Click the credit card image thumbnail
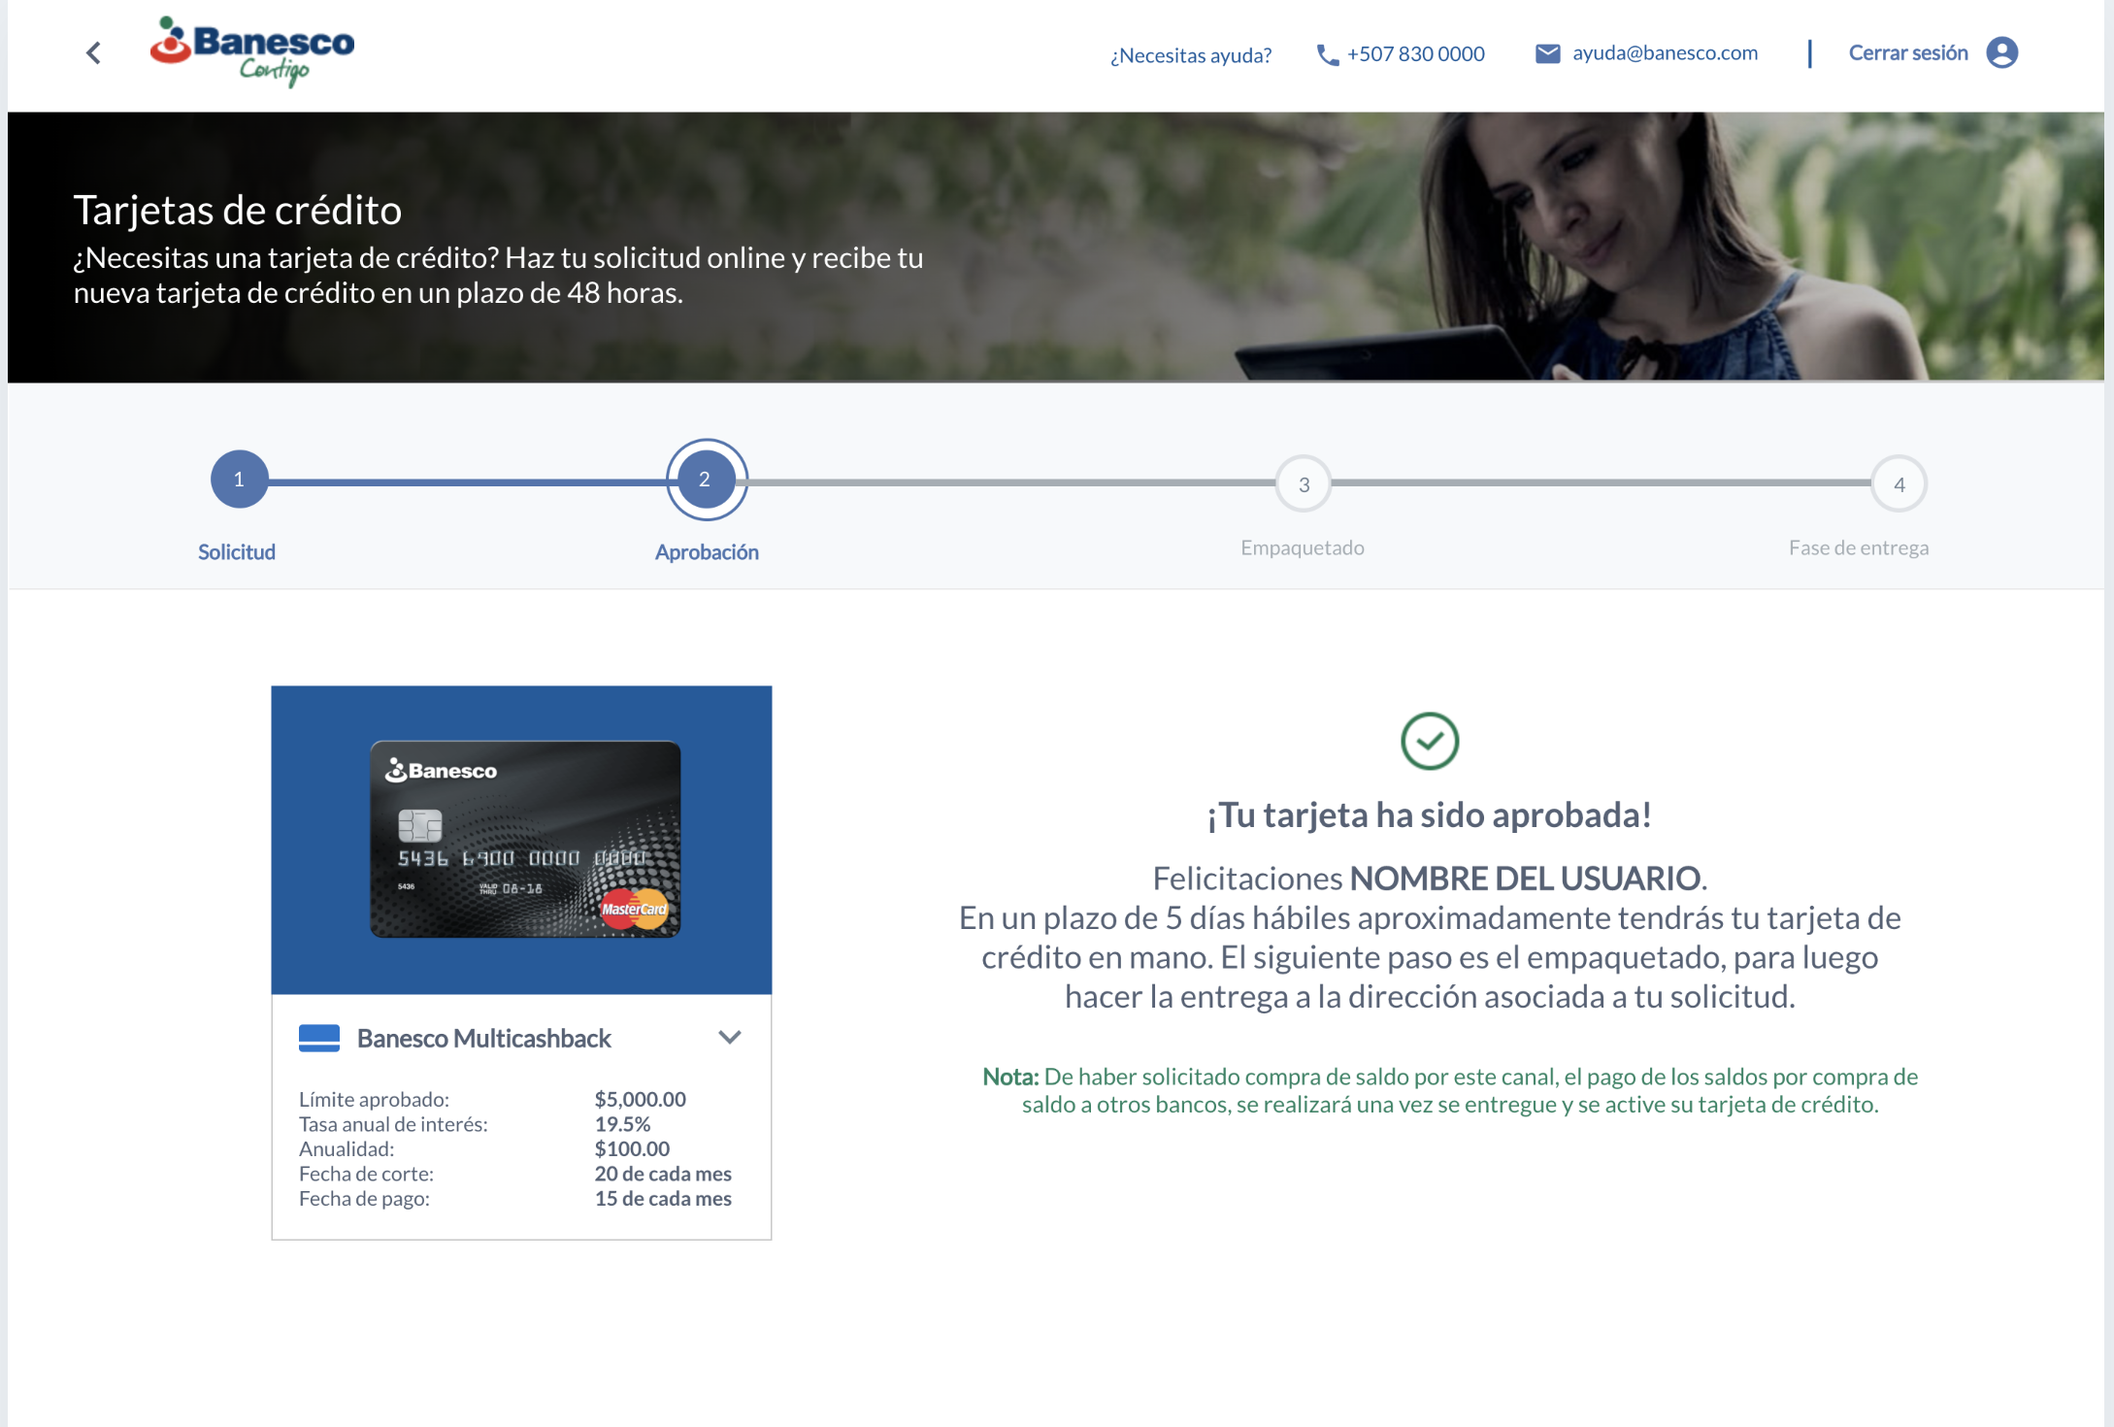 524,839
